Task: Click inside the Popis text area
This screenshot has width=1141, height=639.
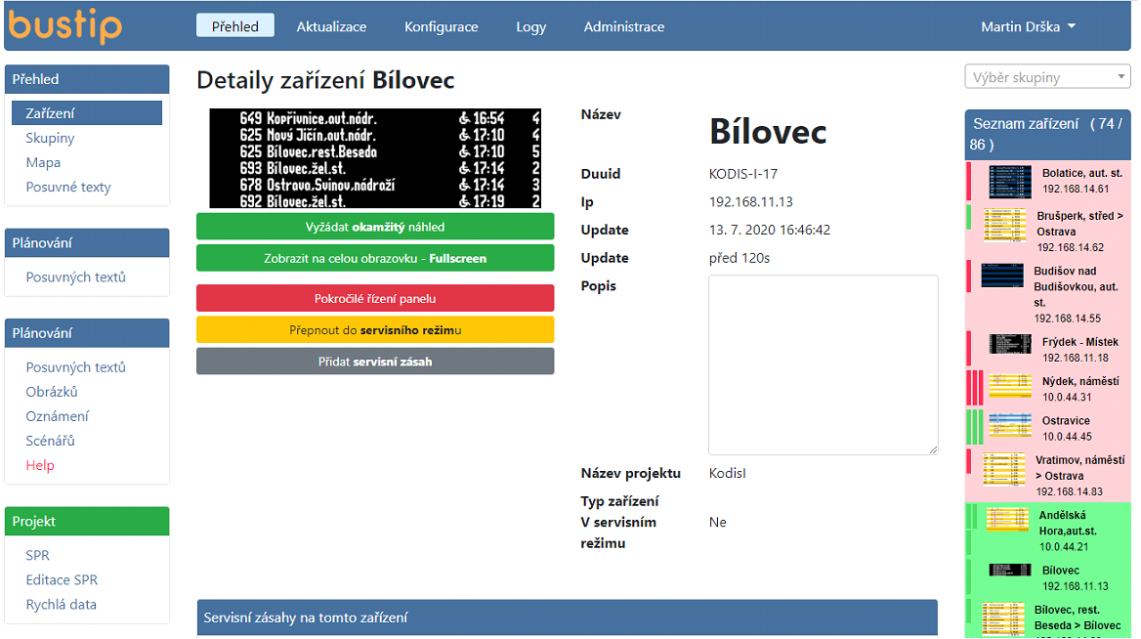Action: 823,364
